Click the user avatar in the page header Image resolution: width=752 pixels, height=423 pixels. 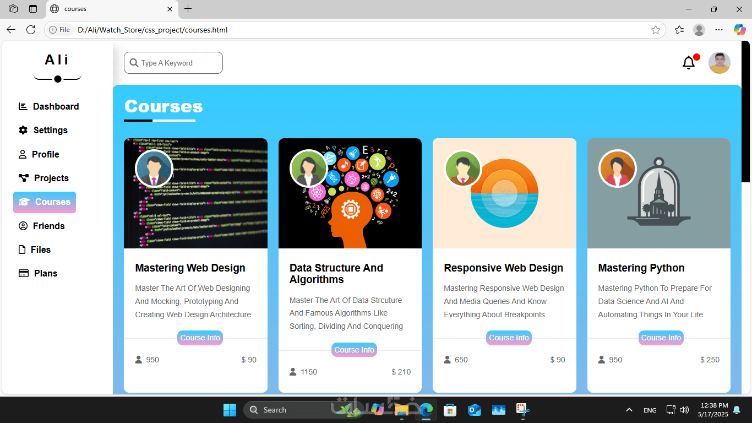coord(719,63)
